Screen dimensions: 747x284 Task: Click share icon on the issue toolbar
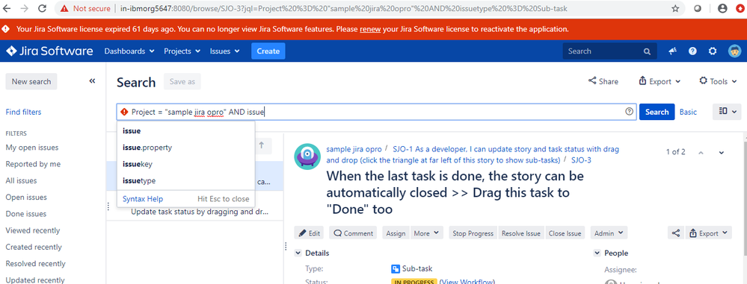pos(675,233)
